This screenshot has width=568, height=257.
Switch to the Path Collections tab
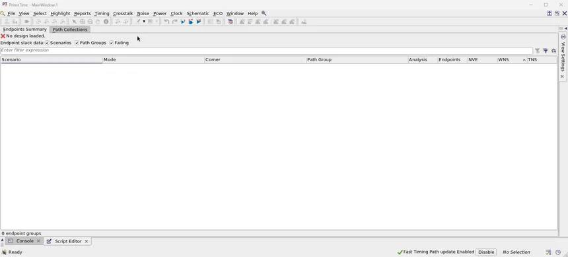(70, 30)
